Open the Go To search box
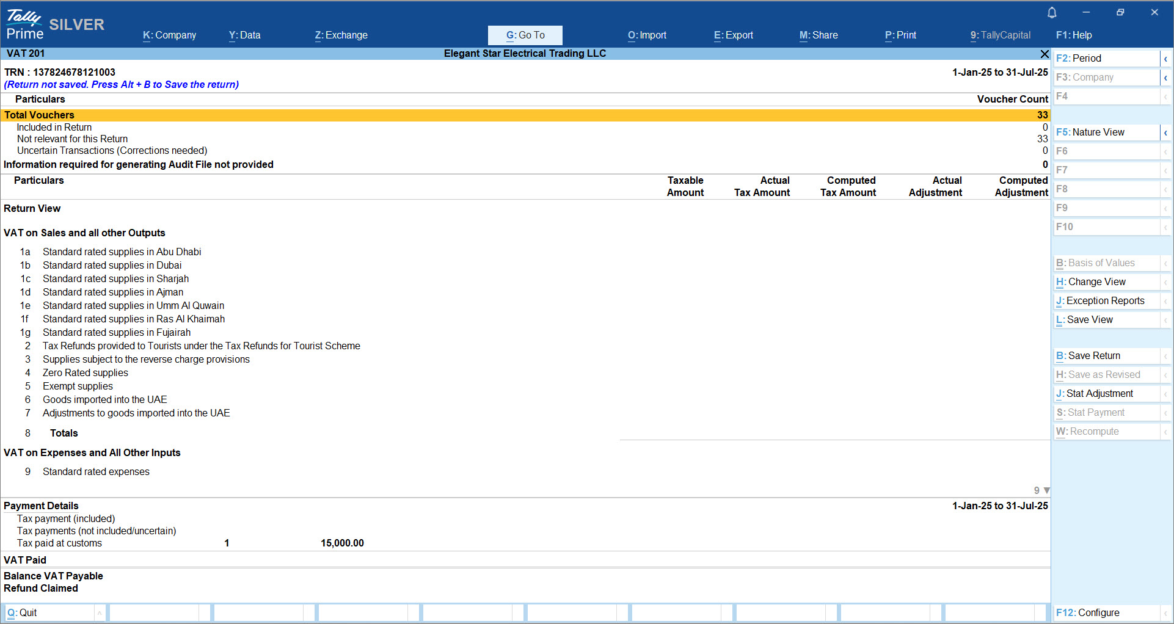Viewport: 1174px width, 624px height. coord(525,35)
